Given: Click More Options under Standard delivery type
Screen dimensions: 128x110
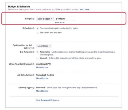Looking at the screenshot, I should click(x=42, y=91).
